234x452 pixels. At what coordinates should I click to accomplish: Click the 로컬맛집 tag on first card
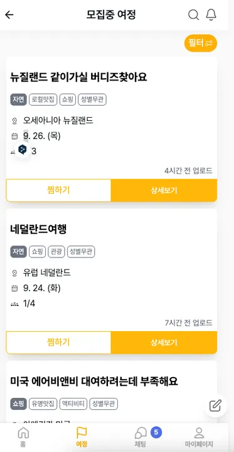[x=43, y=99]
